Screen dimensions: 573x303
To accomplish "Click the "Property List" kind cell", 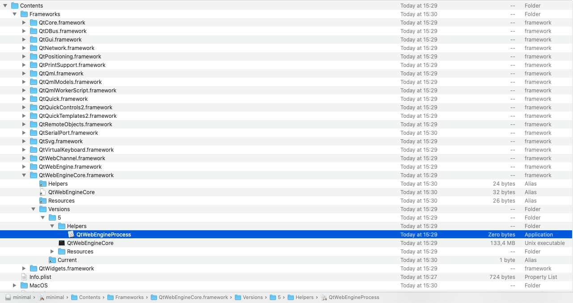I will point(541,277).
